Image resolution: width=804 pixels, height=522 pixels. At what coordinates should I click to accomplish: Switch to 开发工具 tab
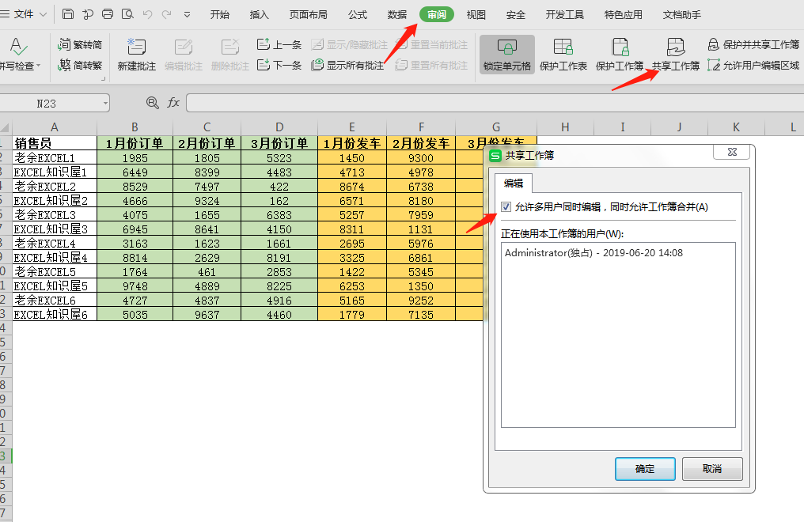coord(564,15)
